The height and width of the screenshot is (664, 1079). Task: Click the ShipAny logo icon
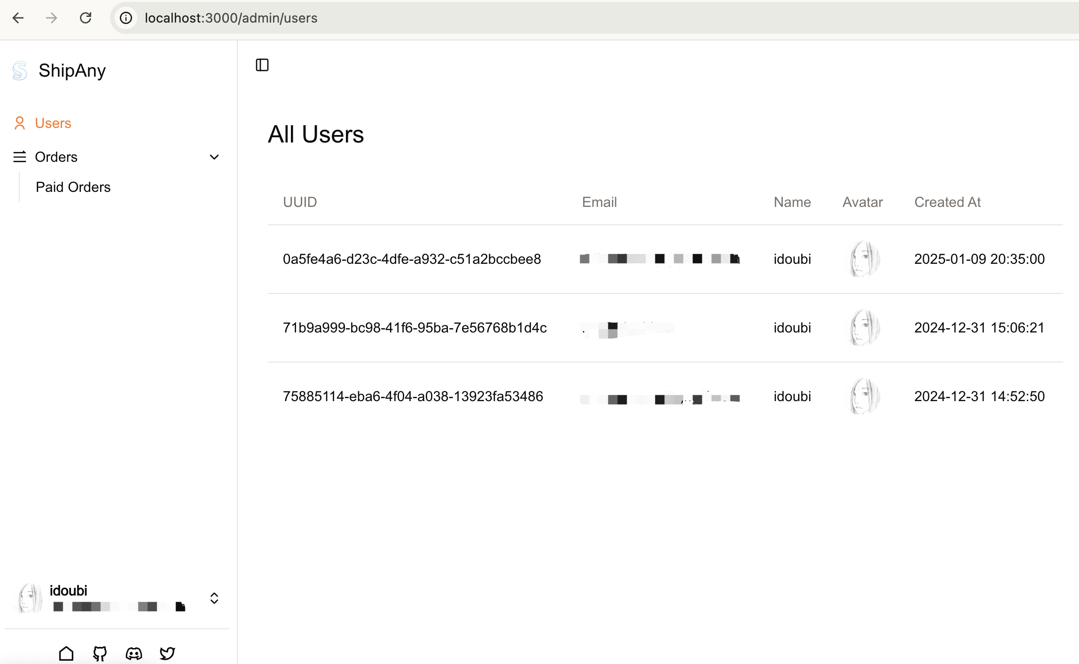[x=20, y=71]
